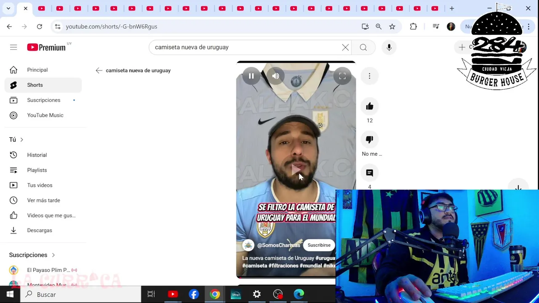The width and height of the screenshot is (539, 303).
Task: Open the tab search dropdown arrow
Action: click(x=8, y=8)
